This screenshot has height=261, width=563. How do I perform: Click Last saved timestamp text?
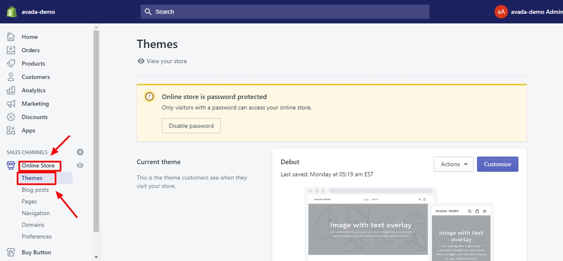[327, 174]
